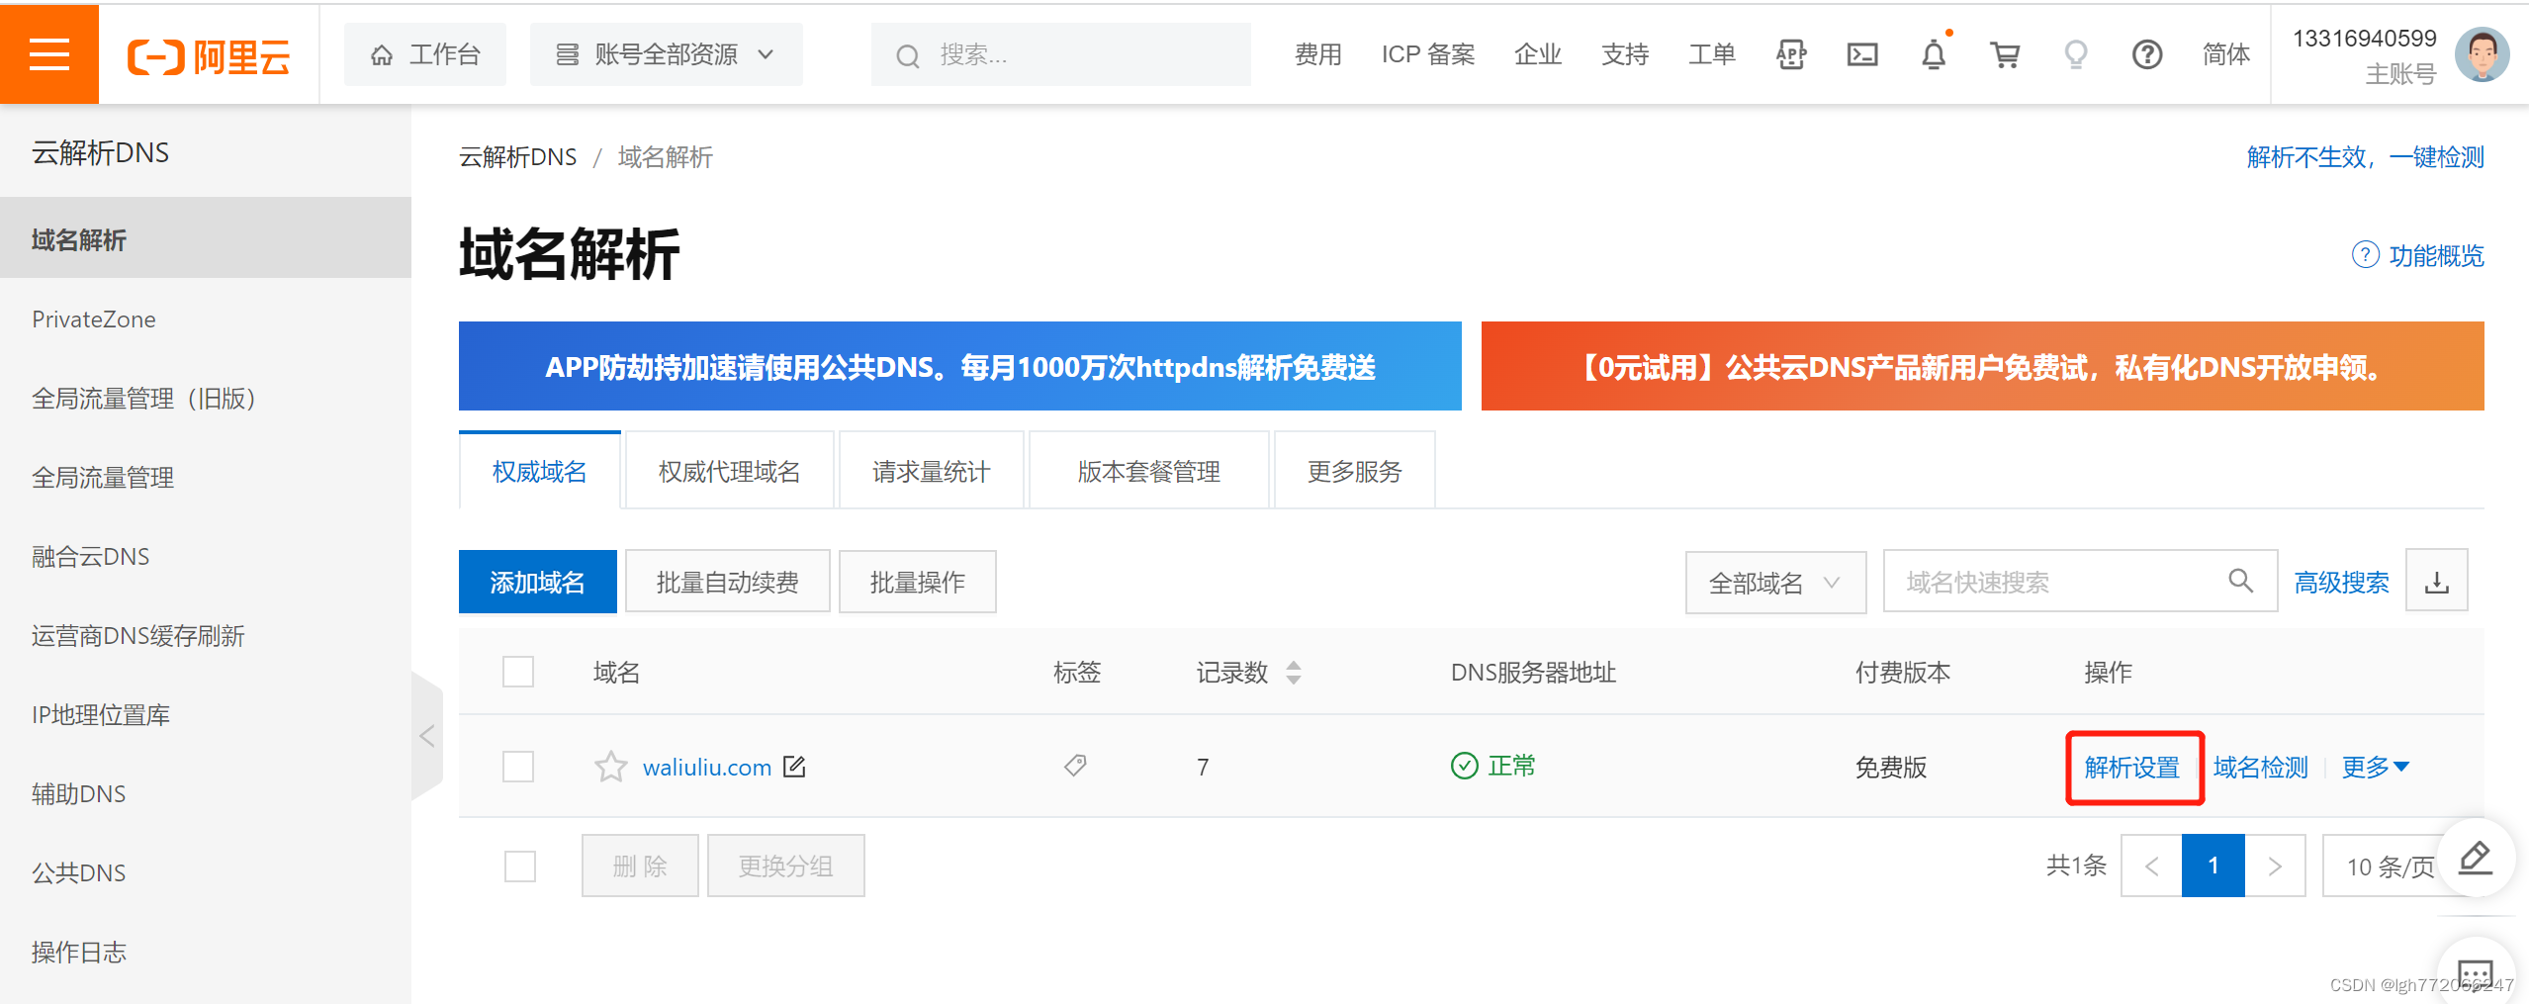Click 域名检测 for waliuliu.com
Viewport: 2529px width, 1004px height.
tap(2261, 768)
